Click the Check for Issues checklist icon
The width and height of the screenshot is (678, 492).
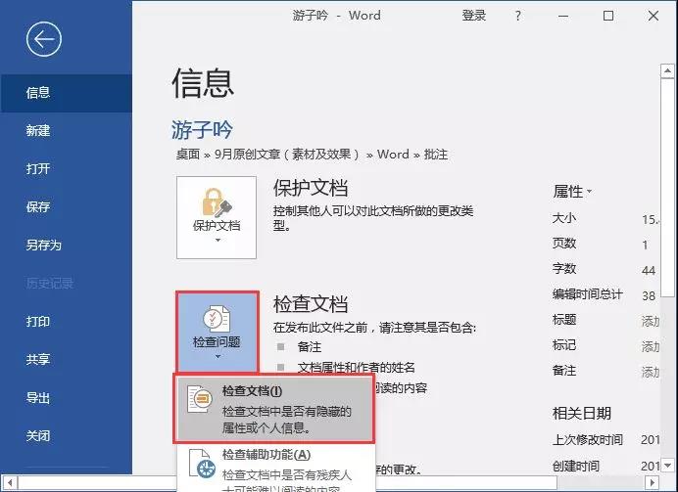click(216, 318)
